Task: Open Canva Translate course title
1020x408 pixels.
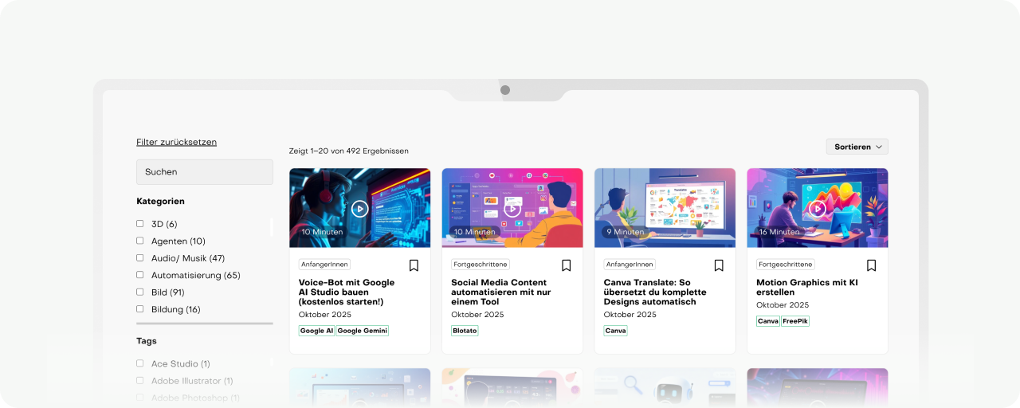Action: coord(653,292)
